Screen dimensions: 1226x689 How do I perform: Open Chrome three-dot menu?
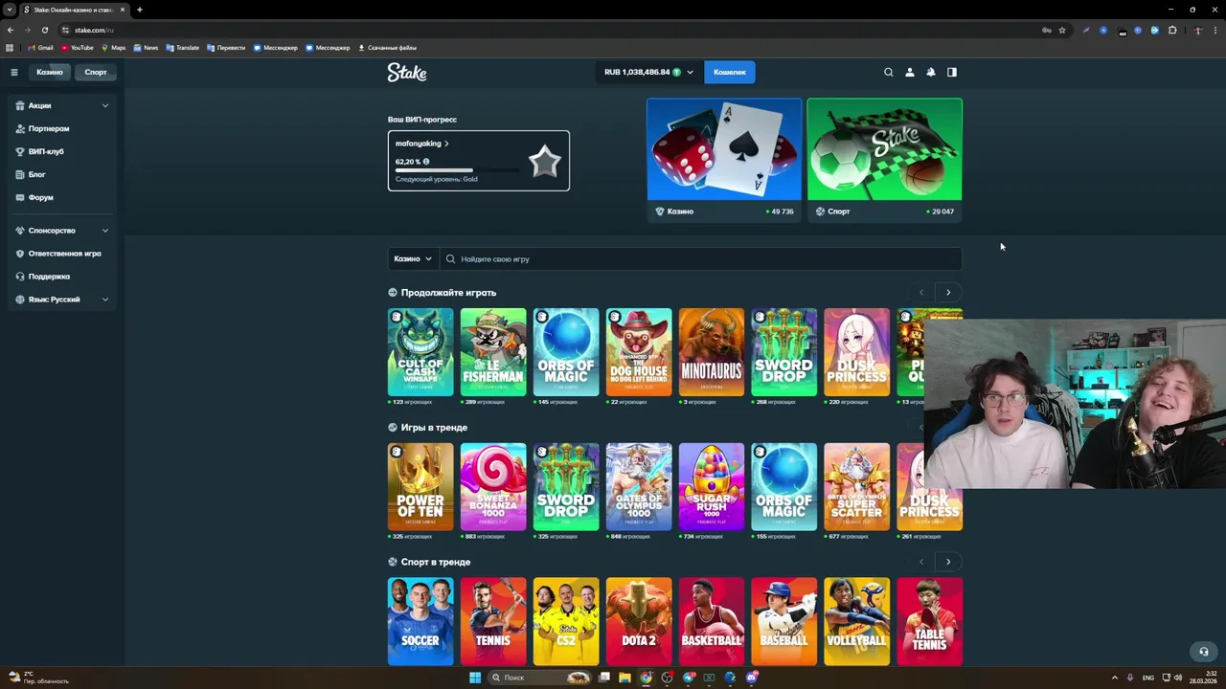[x=1215, y=30]
